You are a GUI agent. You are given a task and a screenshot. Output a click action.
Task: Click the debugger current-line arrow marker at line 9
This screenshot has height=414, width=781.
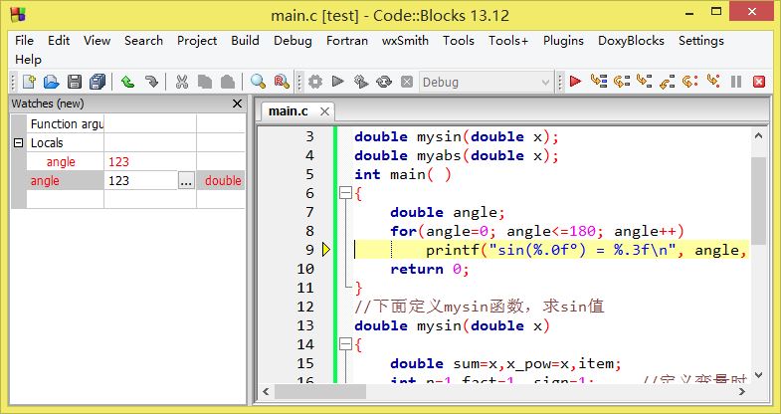point(326,250)
